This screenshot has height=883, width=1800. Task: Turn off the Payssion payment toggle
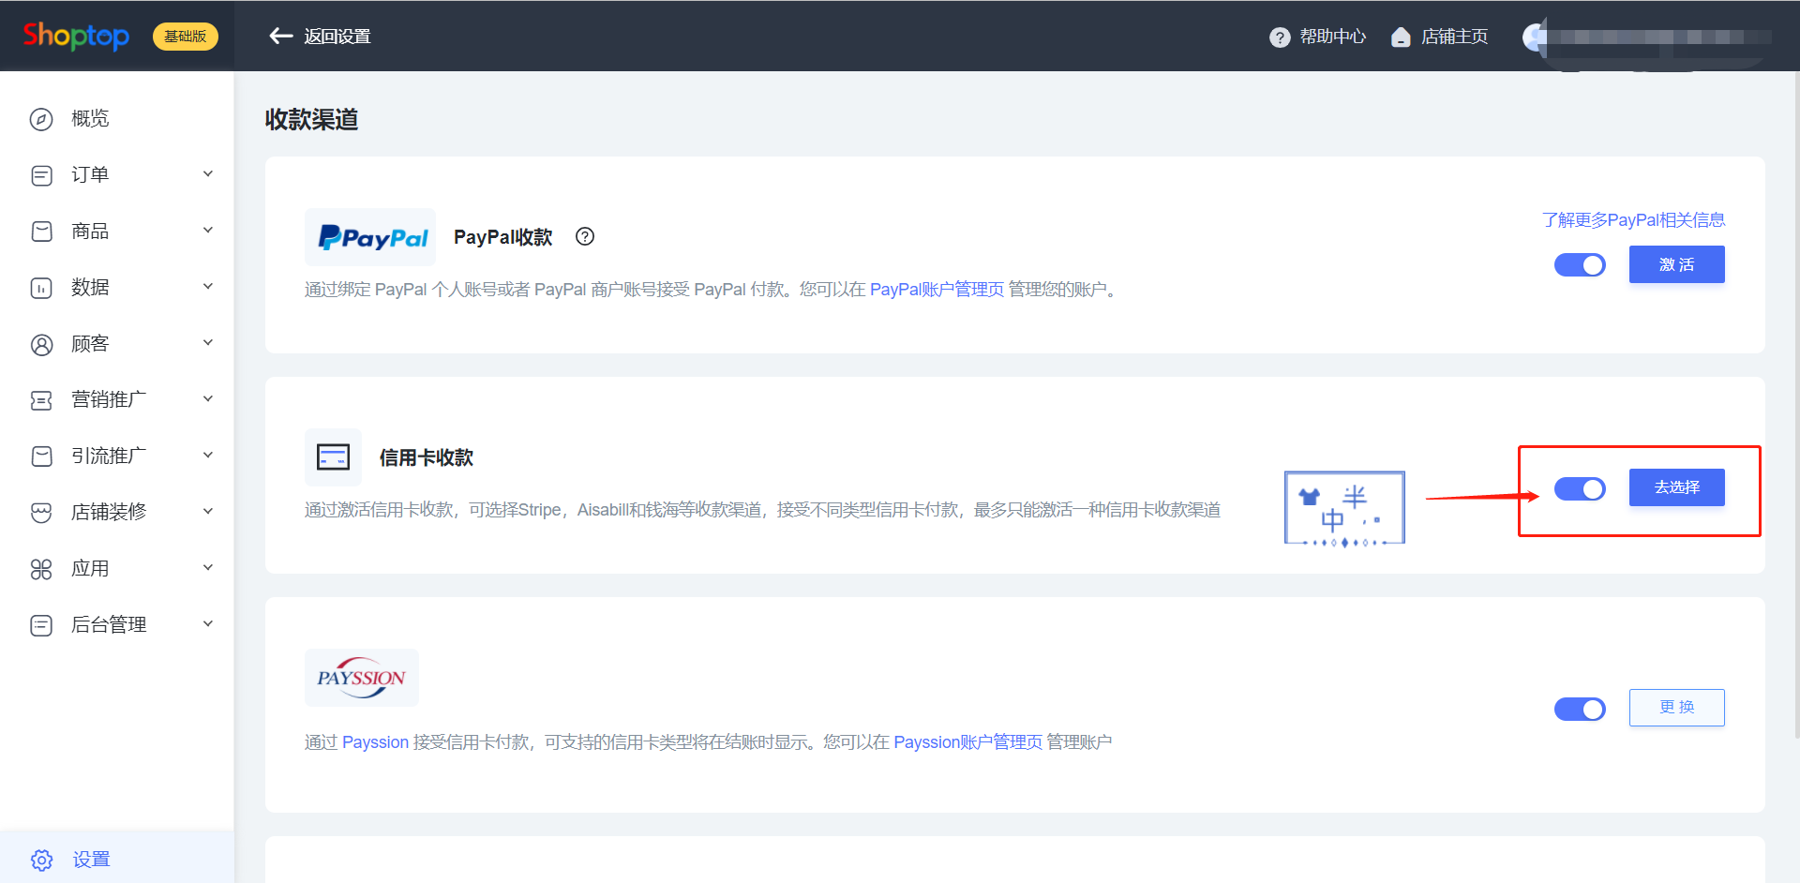[x=1580, y=709]
